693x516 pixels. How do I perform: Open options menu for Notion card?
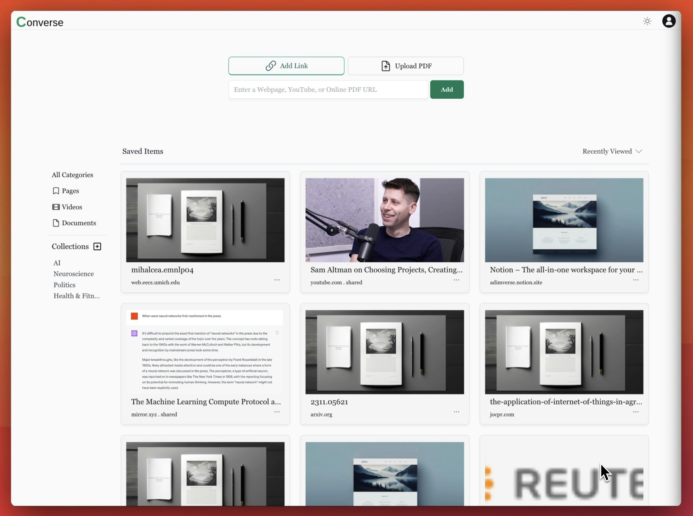[x=636, y=280]
